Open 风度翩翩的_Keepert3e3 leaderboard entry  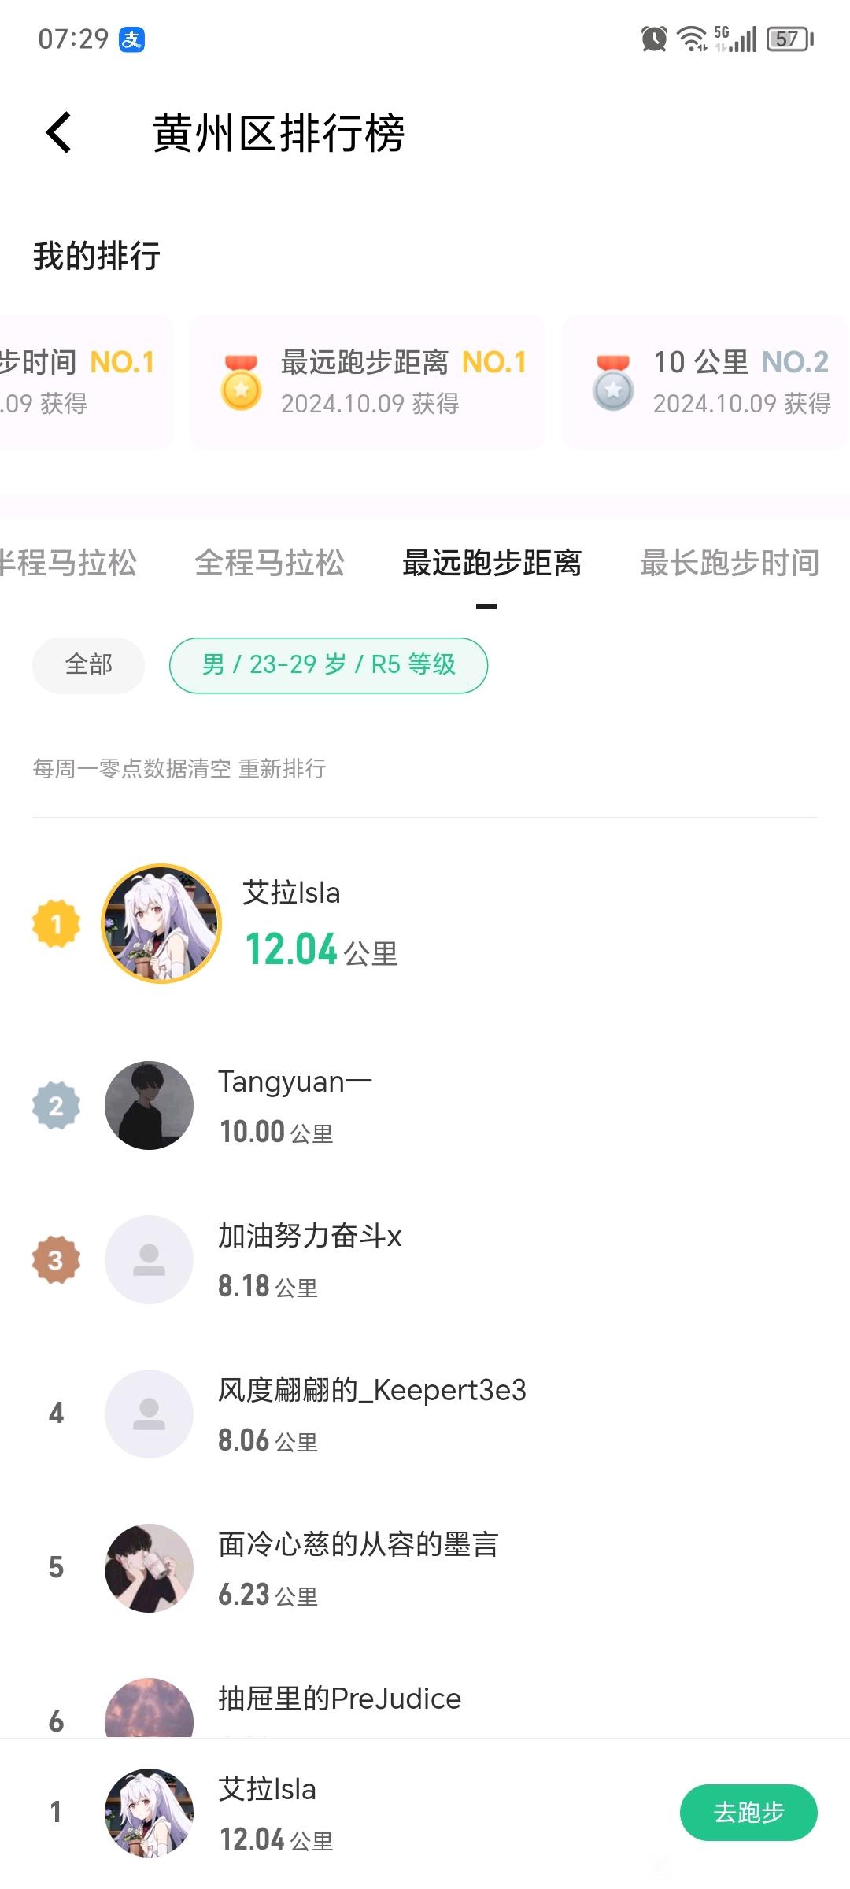click(425, 1414)
